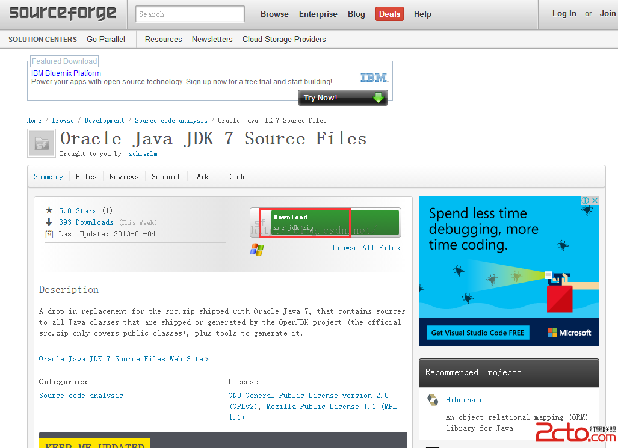Screen dimensions: 618x448
Task: Go to the Blog page
Action: click(356, 14)
